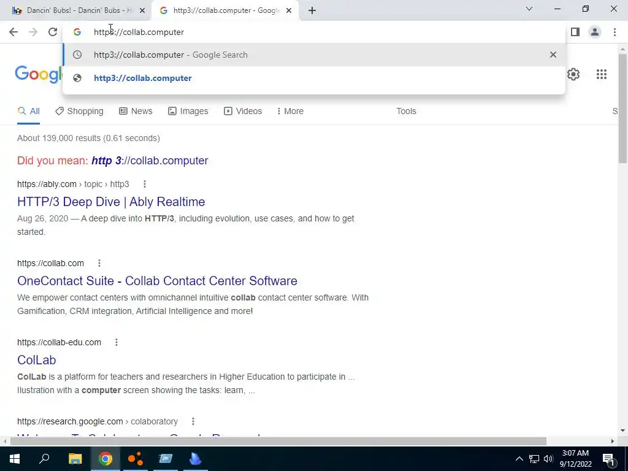Open Windows taskbar search

[44, 459]
